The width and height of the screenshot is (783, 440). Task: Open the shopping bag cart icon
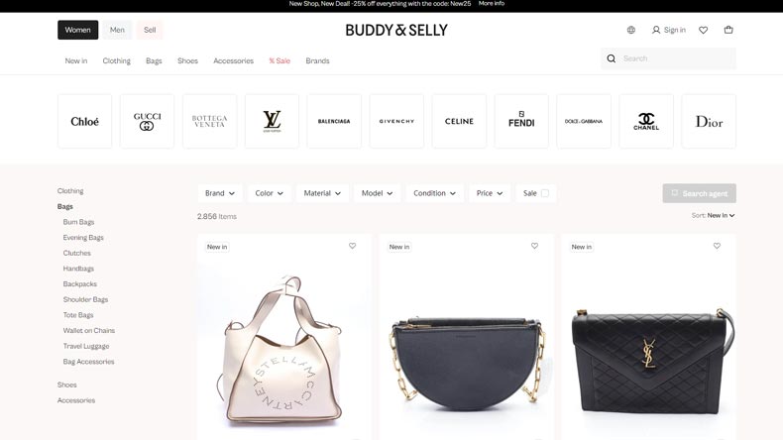pyautogui.click(x=728, y=30)
